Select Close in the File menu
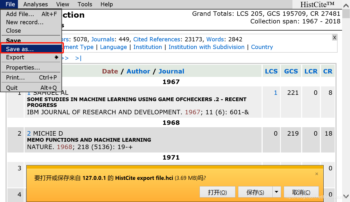Image resolution: width=350 pixels, height=202 pixels. tap(31, 31)
